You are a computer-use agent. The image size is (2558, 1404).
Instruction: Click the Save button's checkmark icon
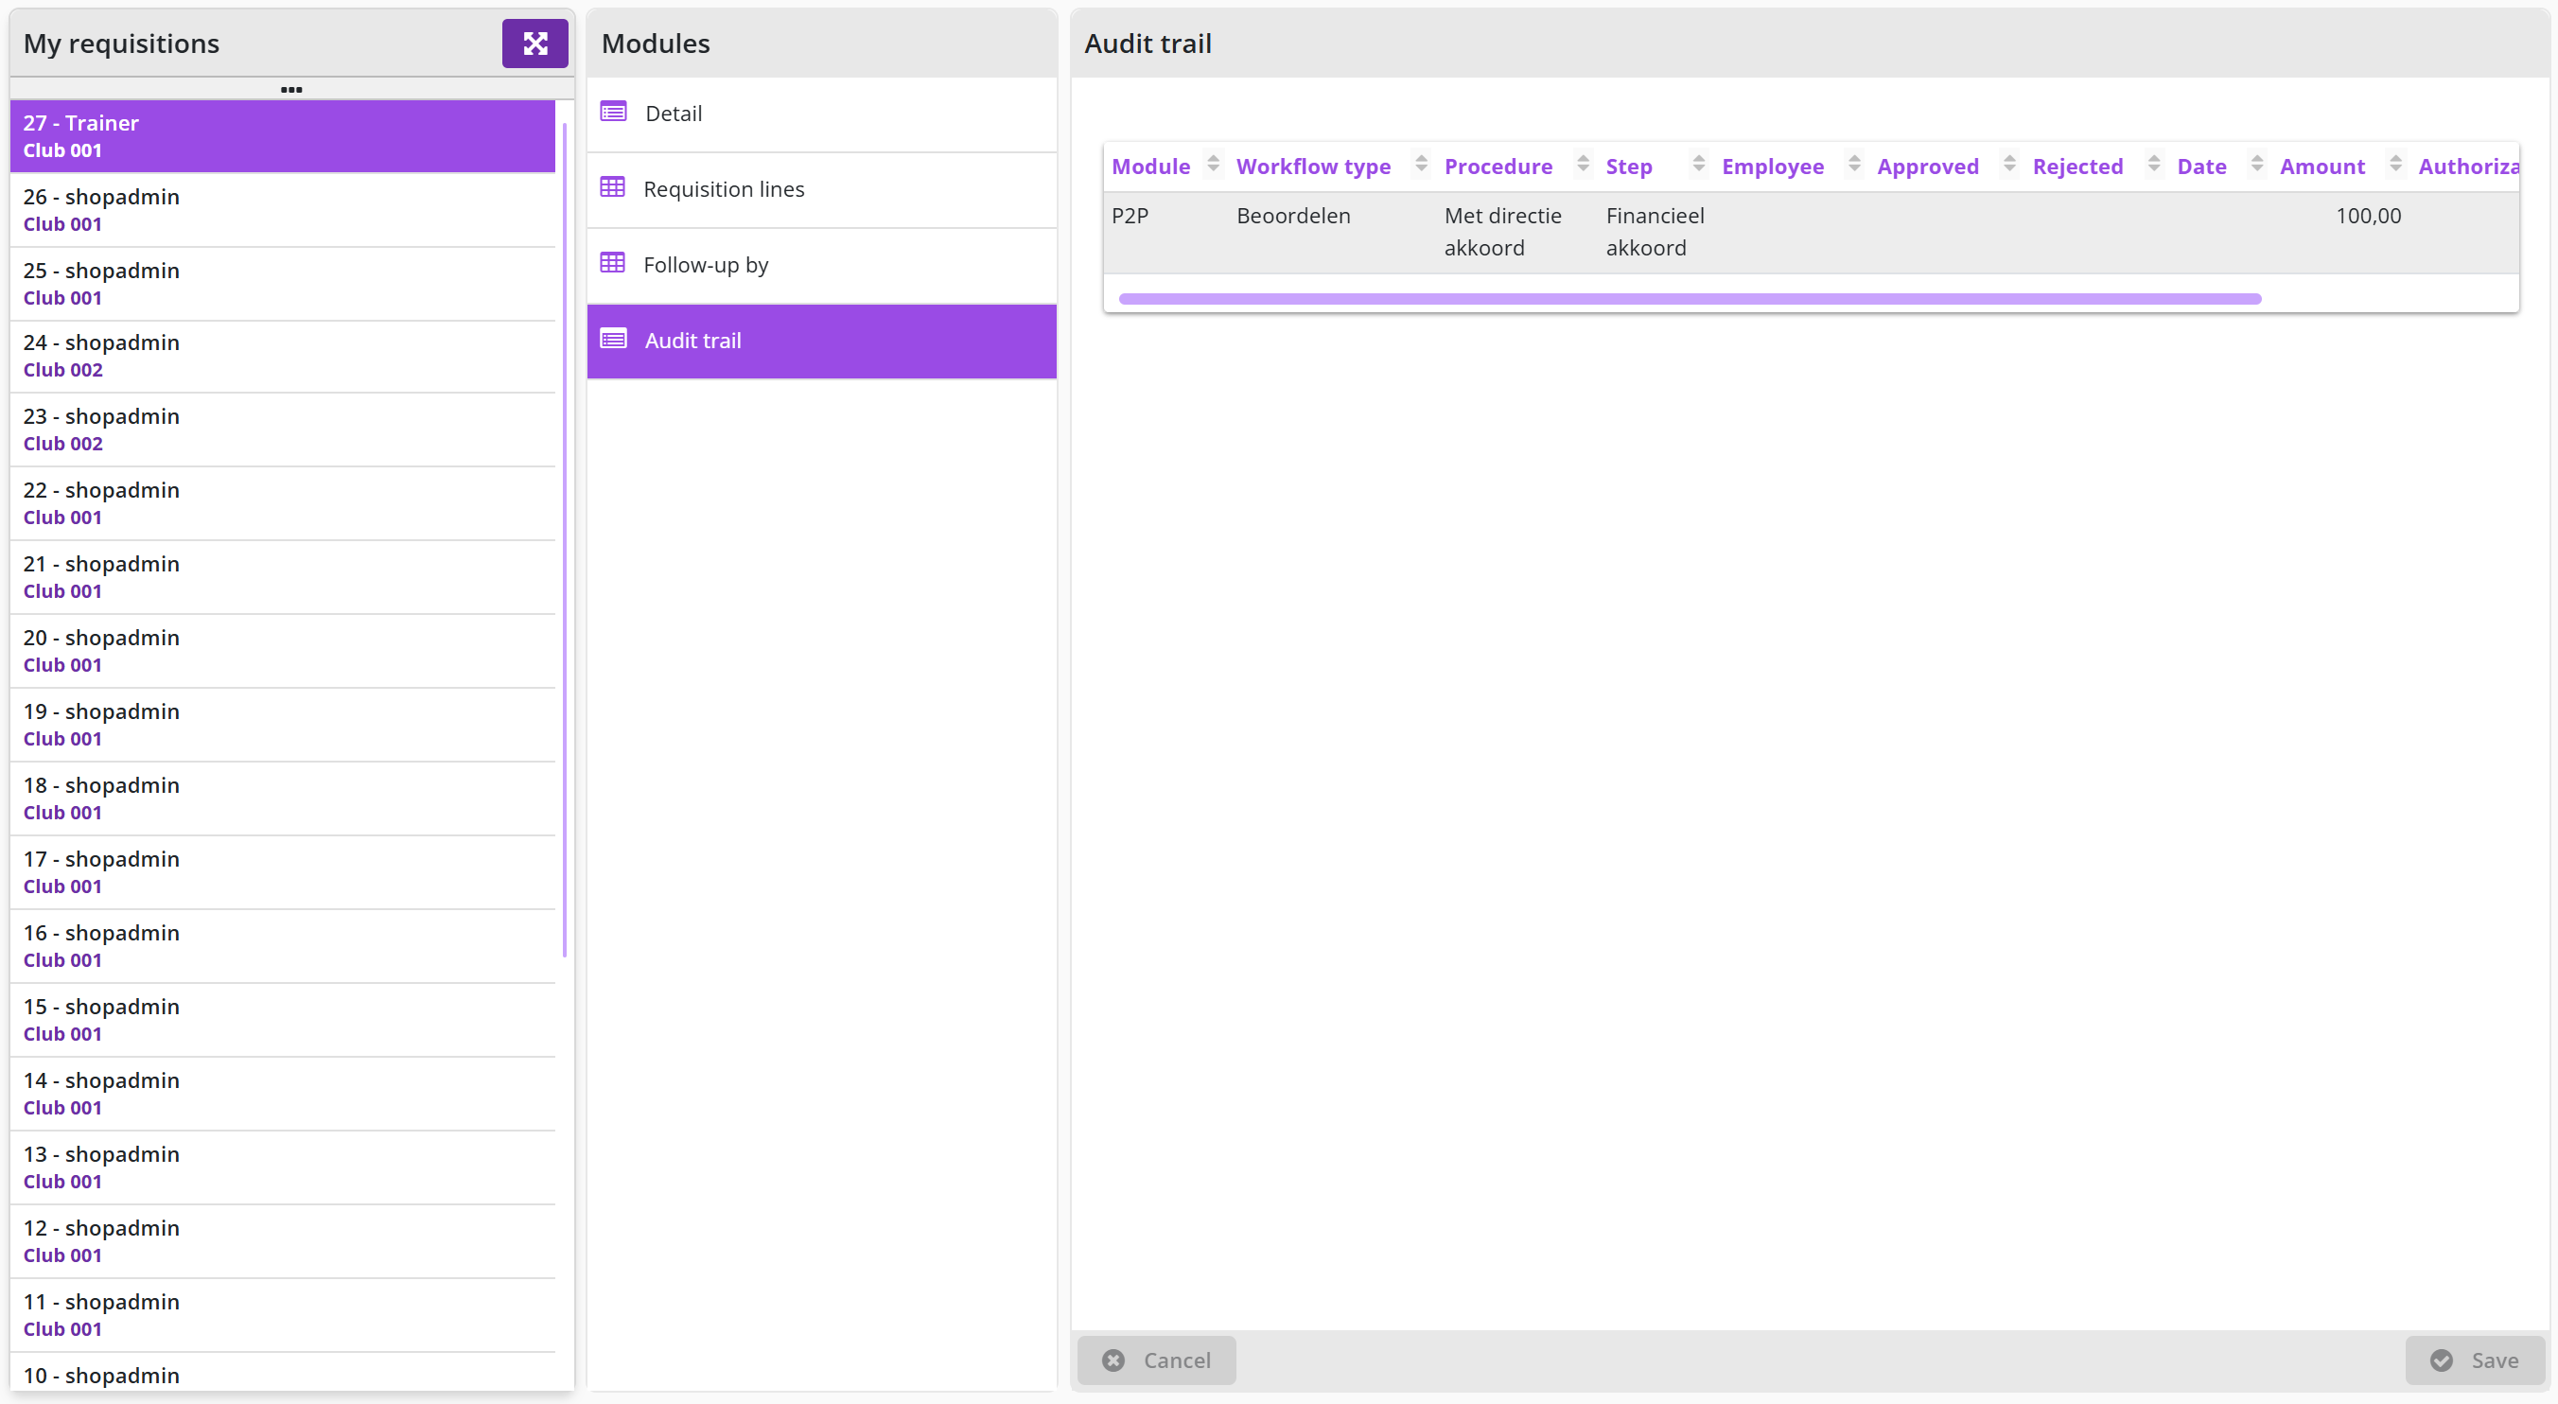[2442, 1360]
